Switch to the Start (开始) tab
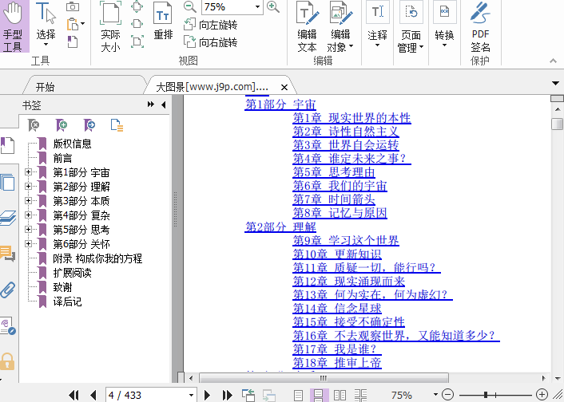Screen dimensions: 564x402 coord(46,87)
